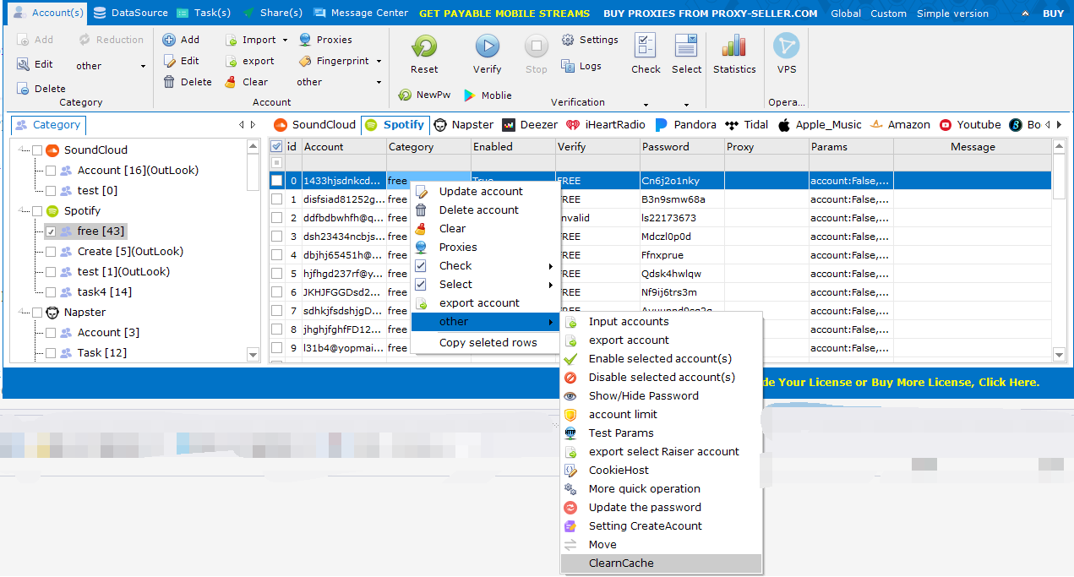Open the Import dropdown arrow

286,40
